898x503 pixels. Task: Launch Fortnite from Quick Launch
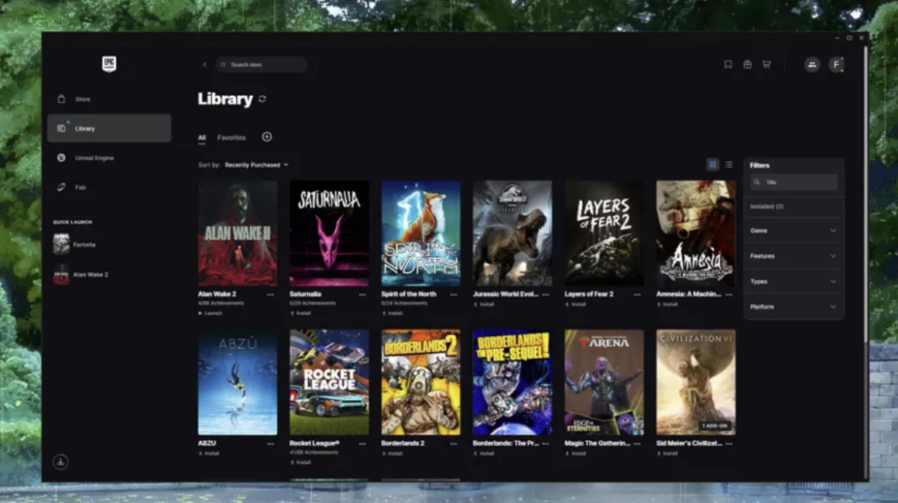pyautogui.click(x=74, y=245)
